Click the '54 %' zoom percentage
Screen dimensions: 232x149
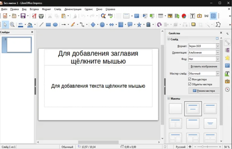point(227,147)
